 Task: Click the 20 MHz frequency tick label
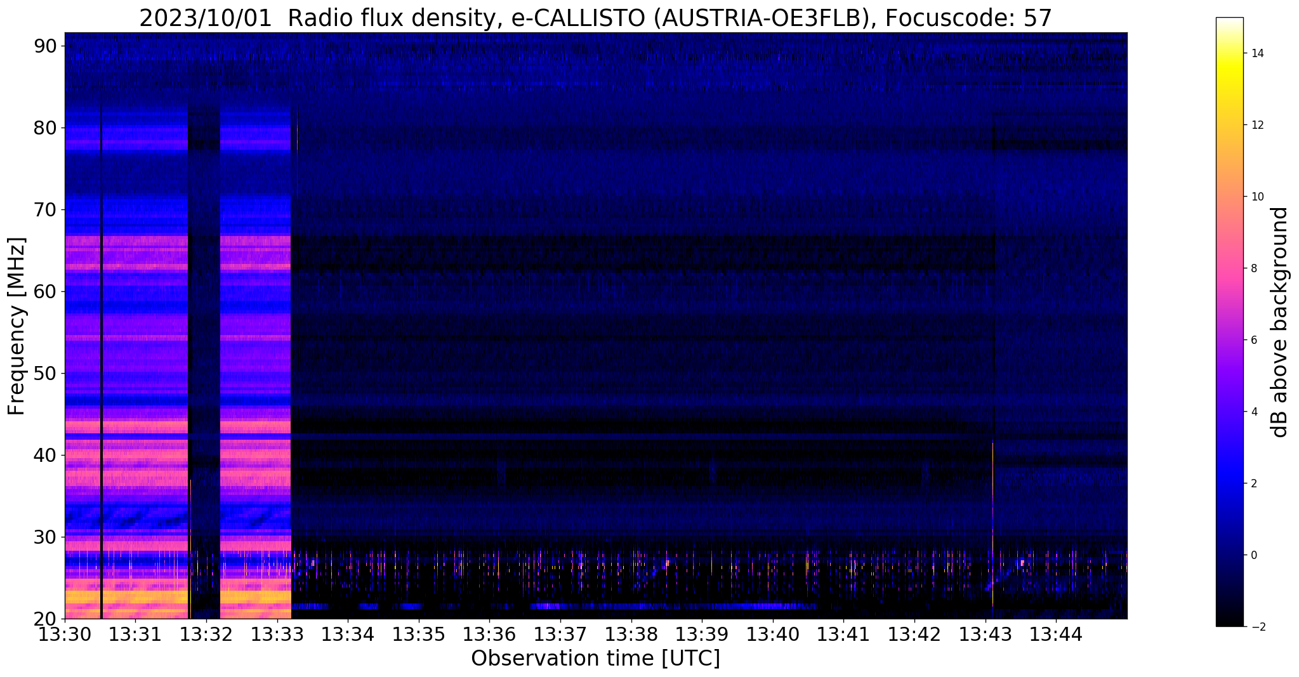46,619
